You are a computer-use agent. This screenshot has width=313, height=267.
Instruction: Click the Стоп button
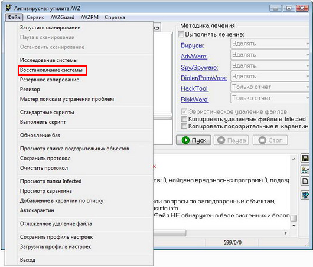point(270,140)
